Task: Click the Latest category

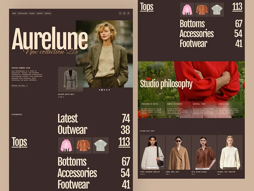Action: click(x=68, y=119)
